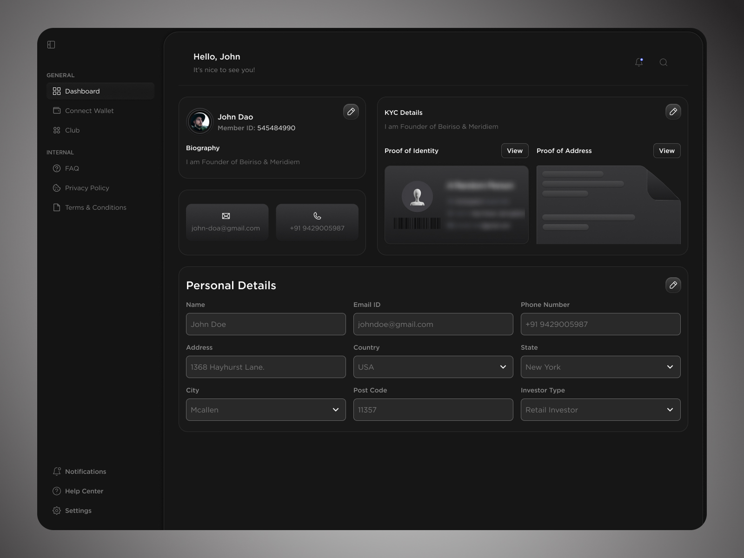744x558 pixels.
Task: Click the Post Code input field
Action: [432, 410]
